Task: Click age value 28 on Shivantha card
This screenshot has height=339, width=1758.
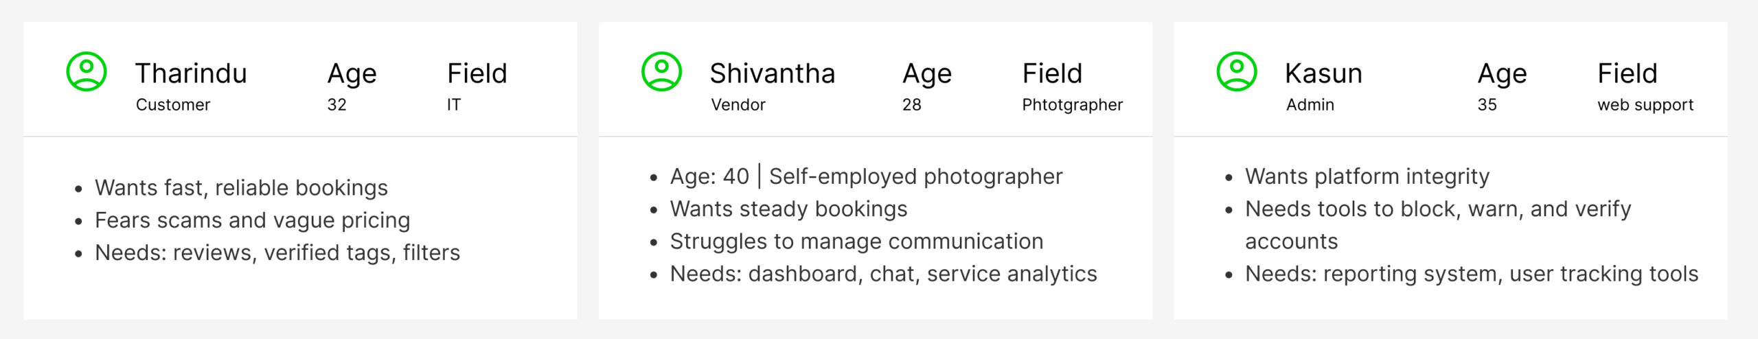Action: (912, 105)
